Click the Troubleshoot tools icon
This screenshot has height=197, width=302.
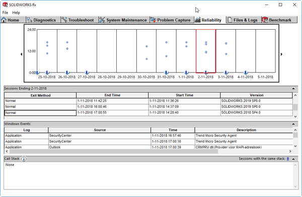coord(64,20)
